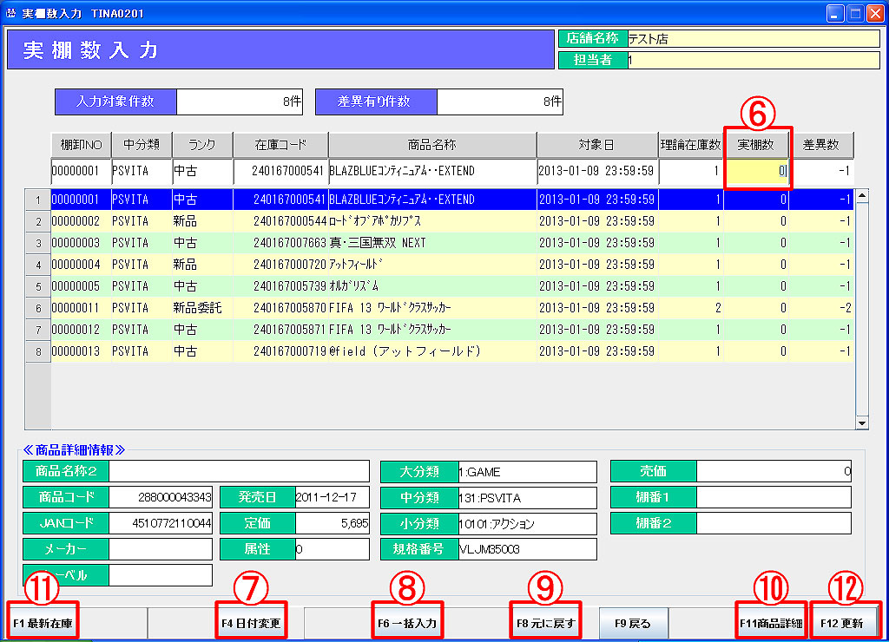Click the row header number 4
The image size is (889, 642).
click(x=37, y=265)
